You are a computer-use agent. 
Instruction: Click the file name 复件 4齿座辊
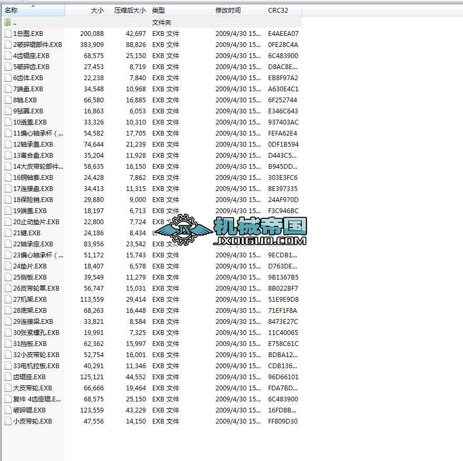pos(37,399)
